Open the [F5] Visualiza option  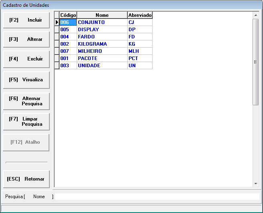tap(26, 80)
